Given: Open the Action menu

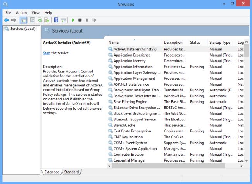Looking at the screenshot, I should (x=21, y=12).
